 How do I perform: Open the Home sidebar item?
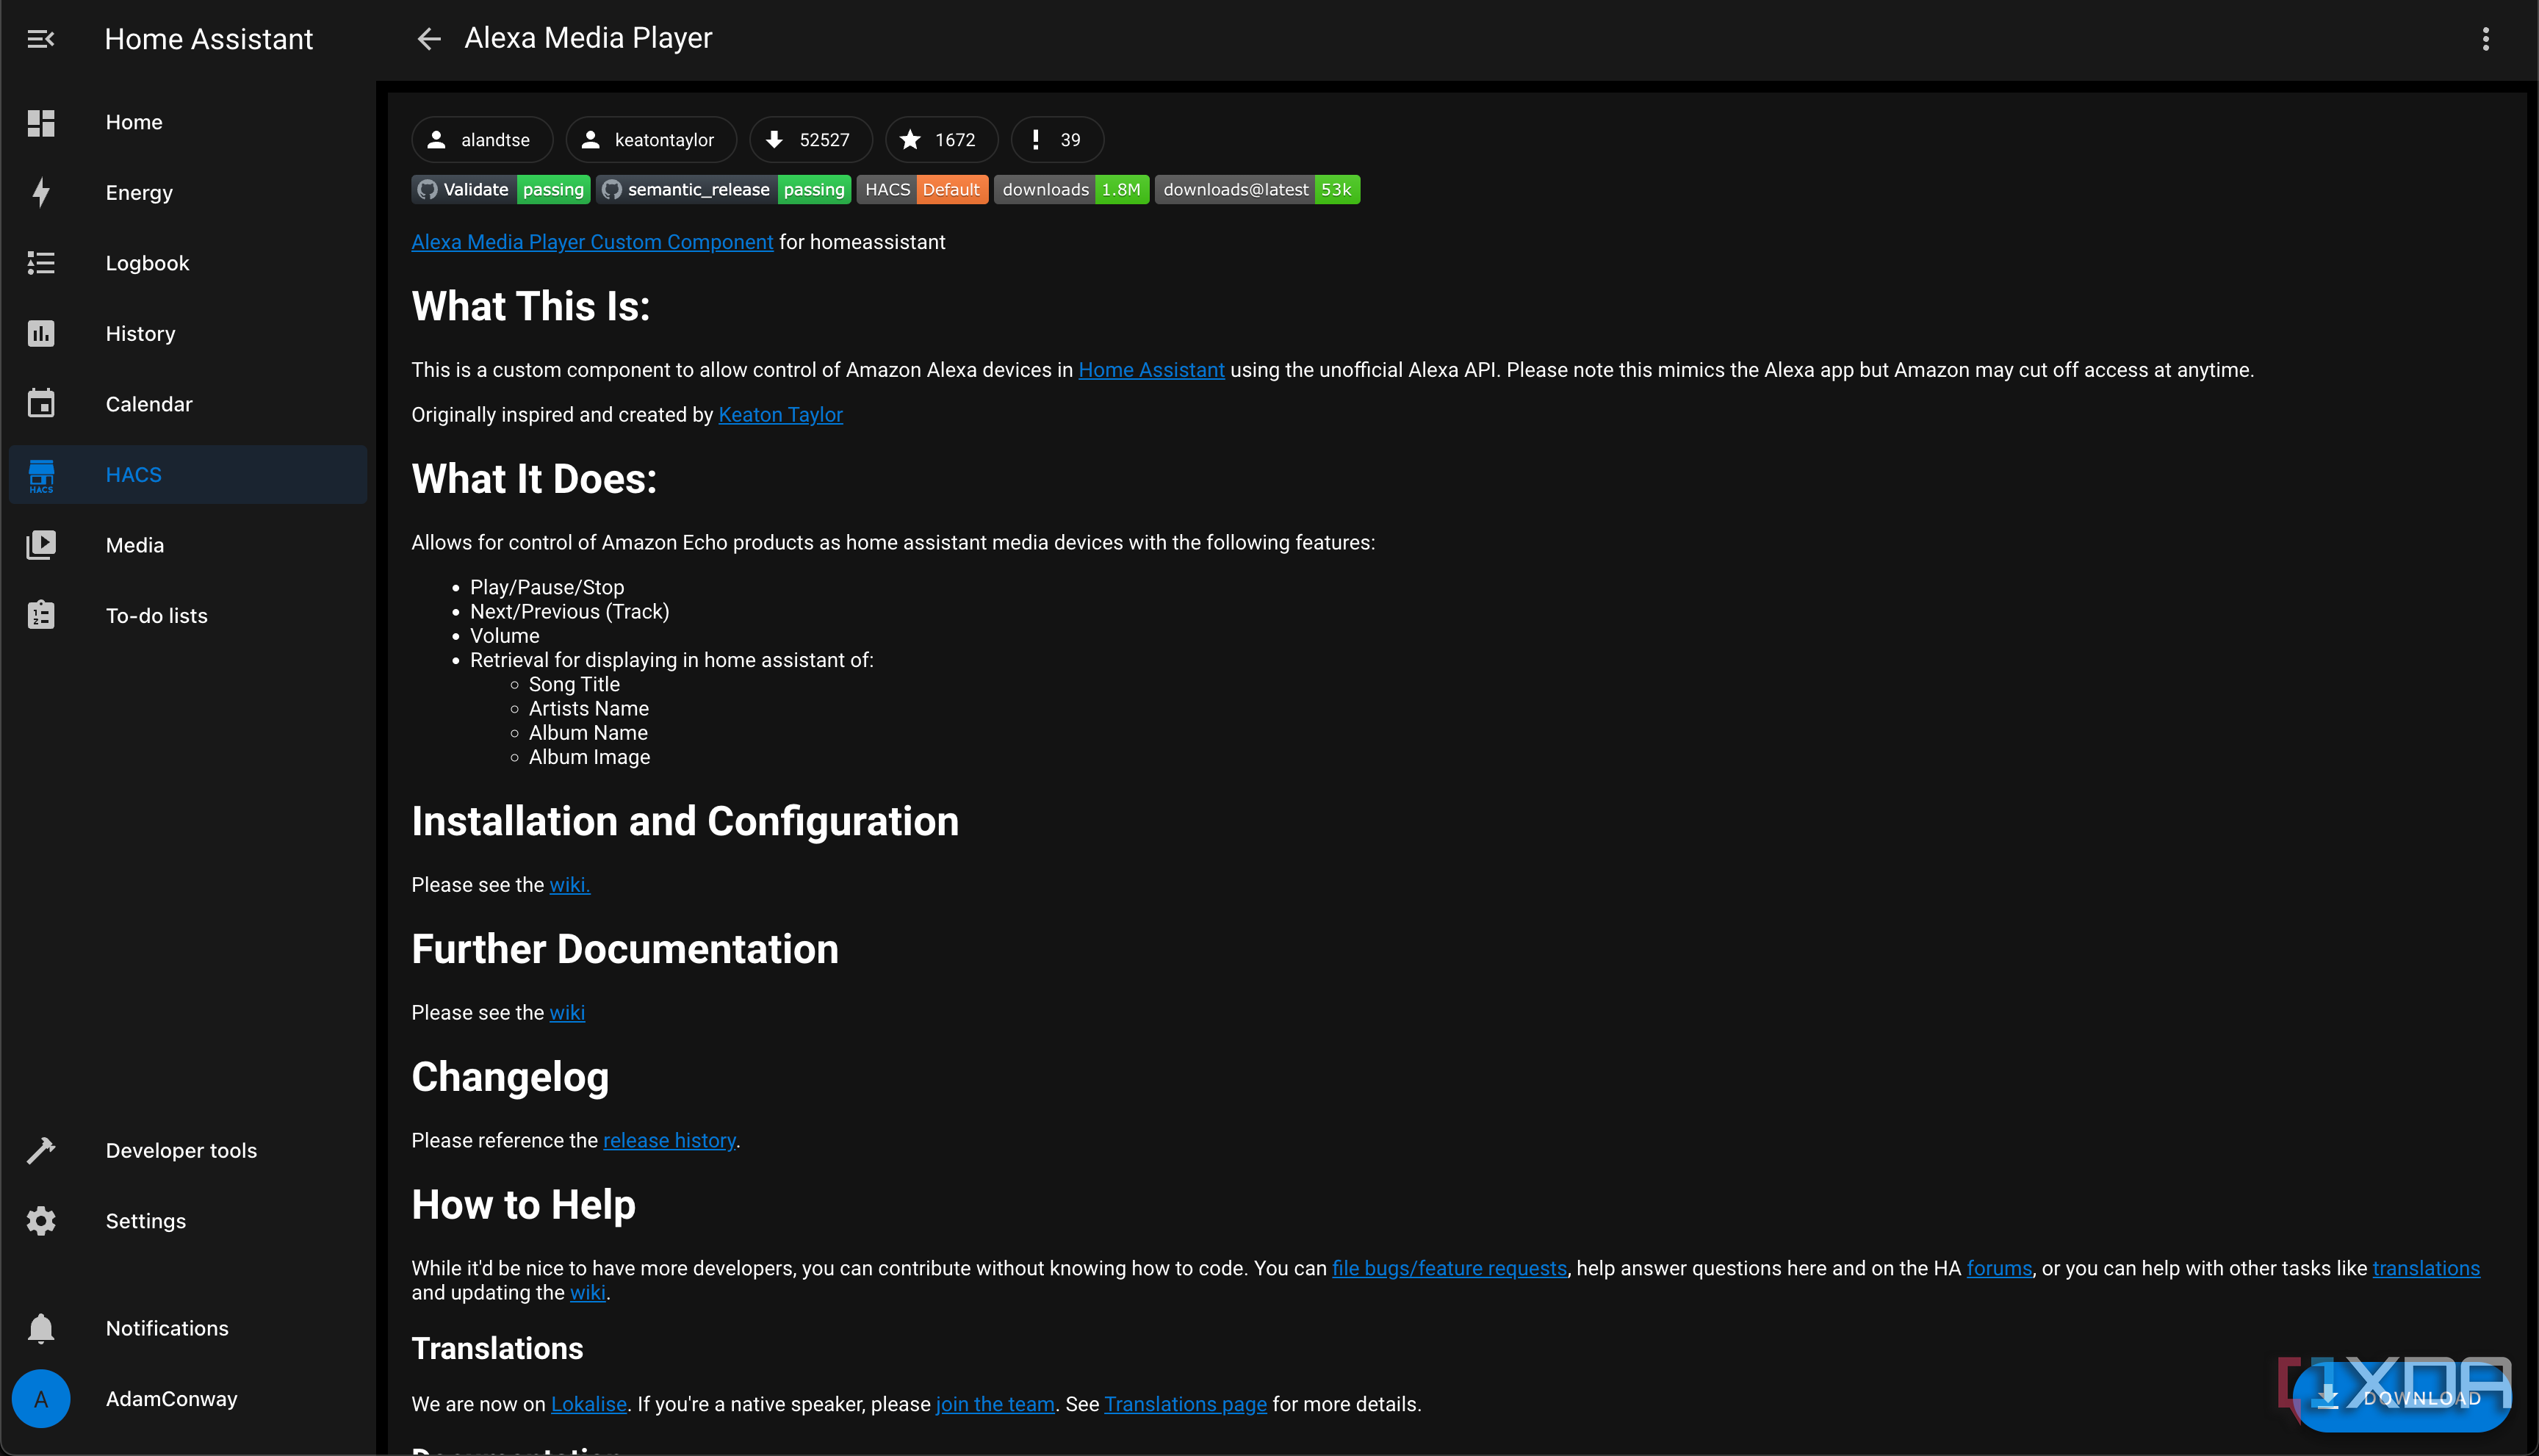188,122
